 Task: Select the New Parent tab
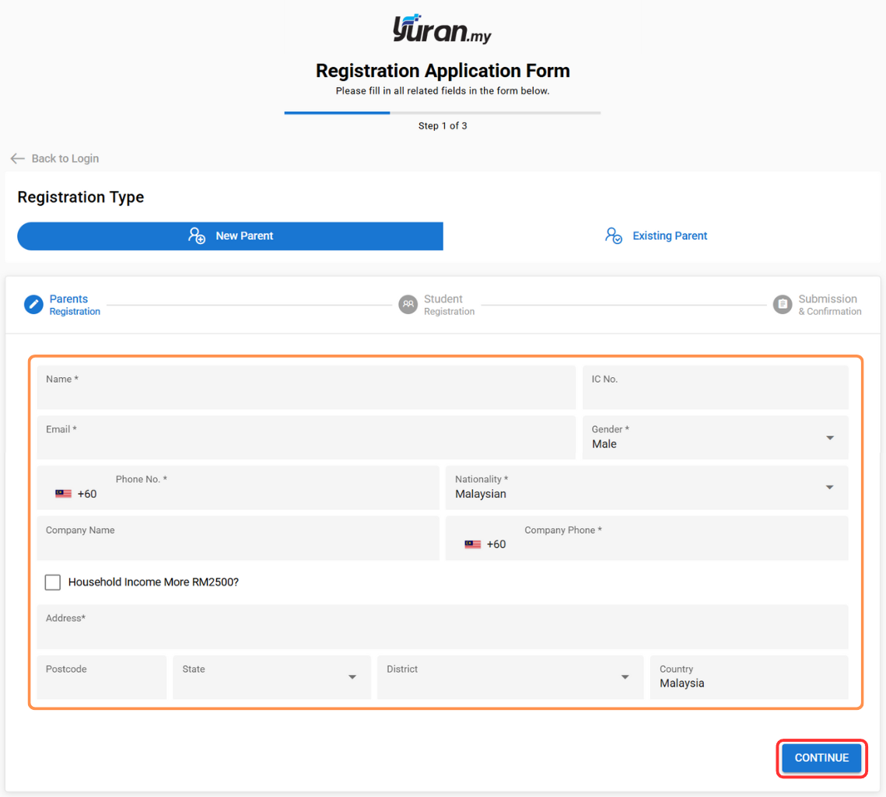click(230, 236)
